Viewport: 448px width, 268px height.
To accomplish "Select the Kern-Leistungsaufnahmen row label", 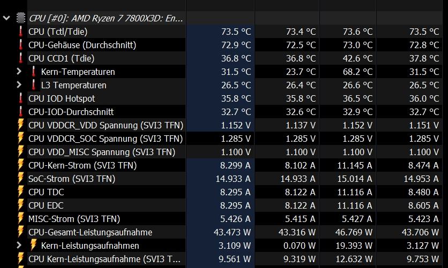I will click(90, 246).
